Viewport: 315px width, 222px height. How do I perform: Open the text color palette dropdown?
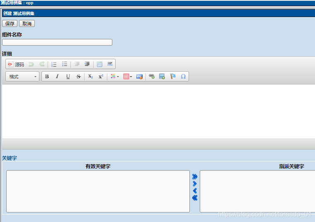point(115,77)
